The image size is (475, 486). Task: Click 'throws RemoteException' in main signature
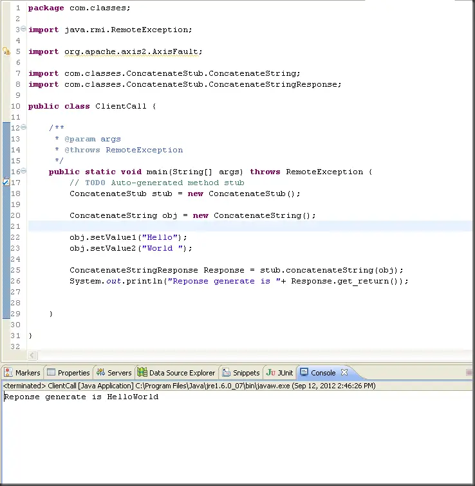pyautogui.click(x=306, y=172)
